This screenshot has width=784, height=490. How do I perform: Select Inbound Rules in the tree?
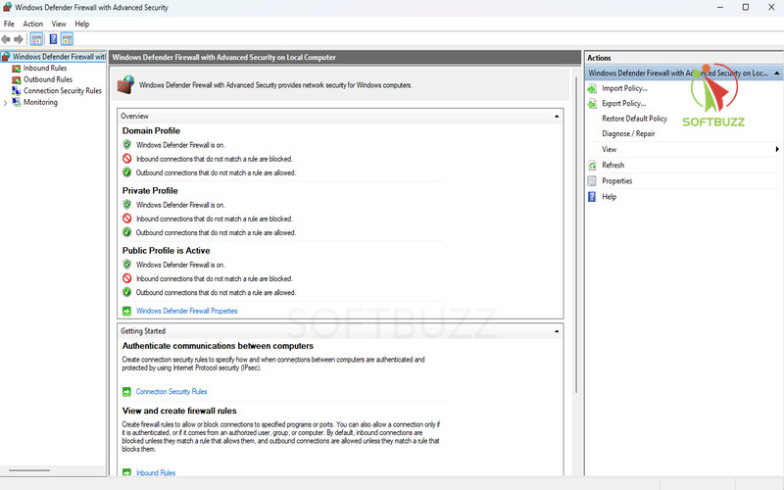pos(45,69)
